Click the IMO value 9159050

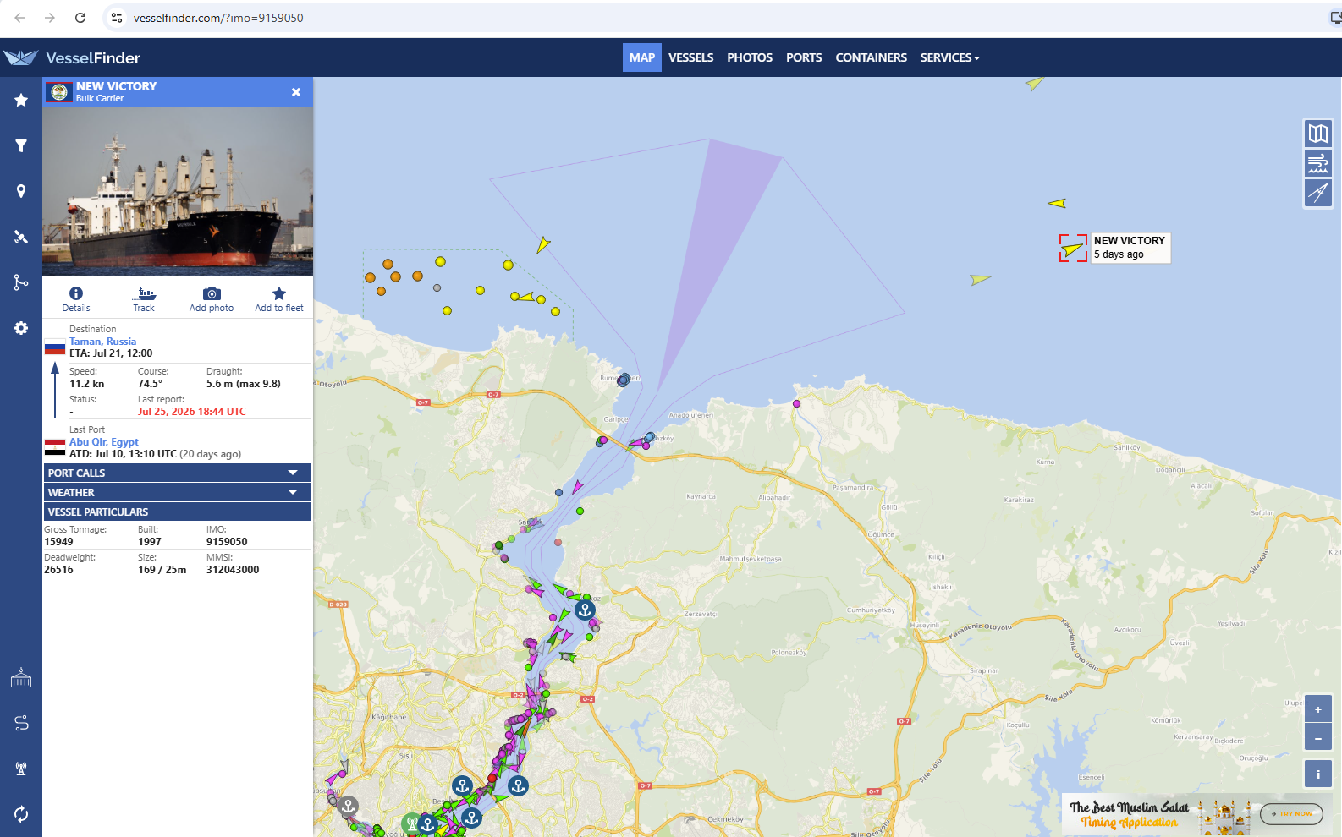pyautogui.click(x=227, y=542)
